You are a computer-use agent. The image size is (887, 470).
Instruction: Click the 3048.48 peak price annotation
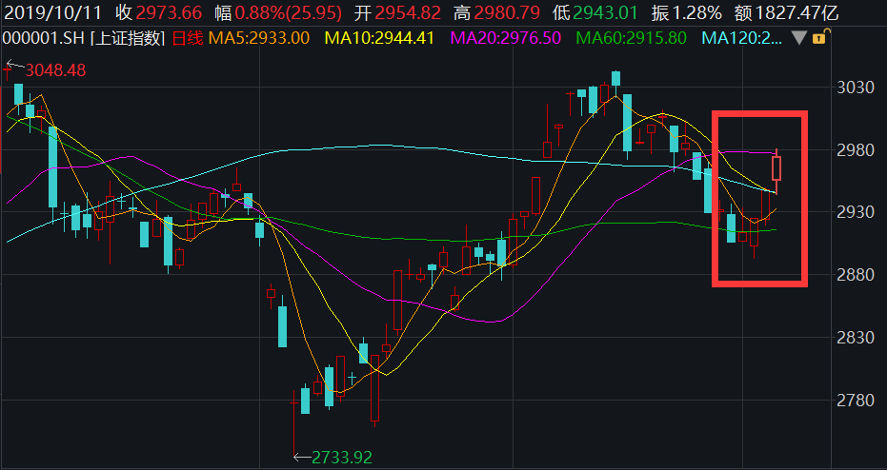55,70
